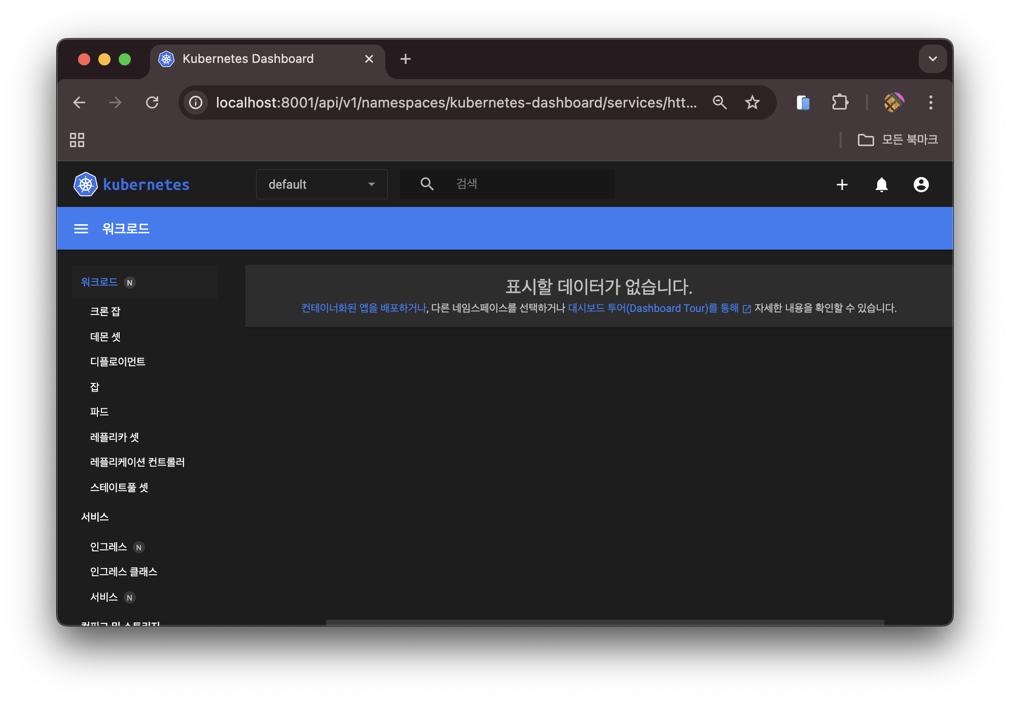Click the plus create resource icon

click(x=842, y=185)
